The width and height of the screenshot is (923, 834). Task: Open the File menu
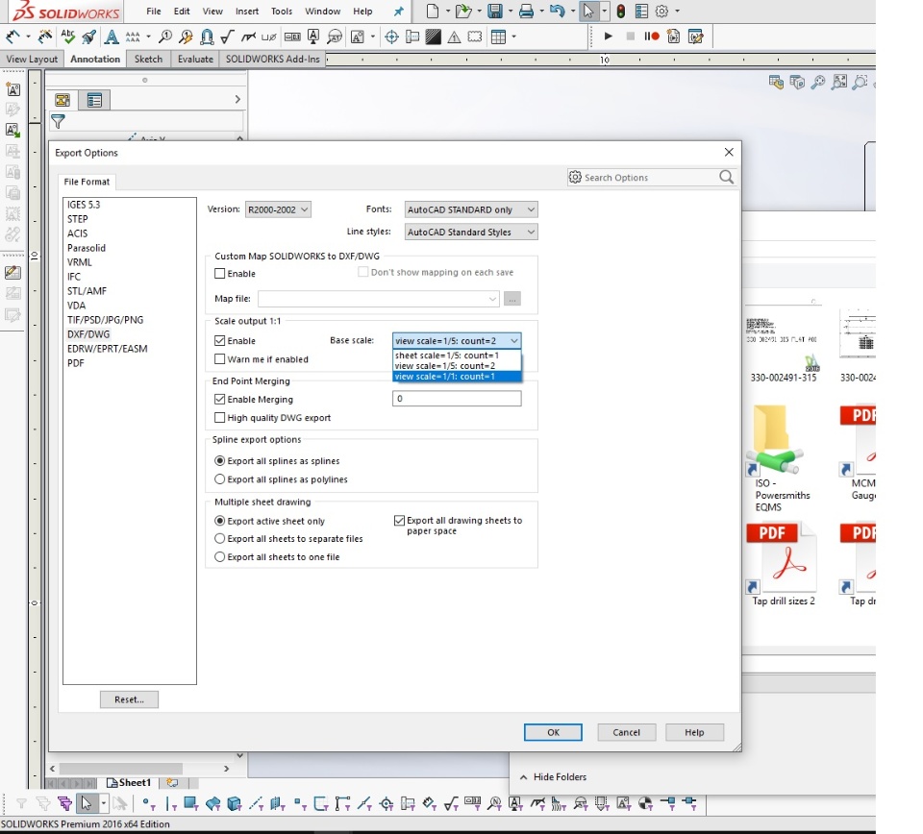[x=154, y=12]
